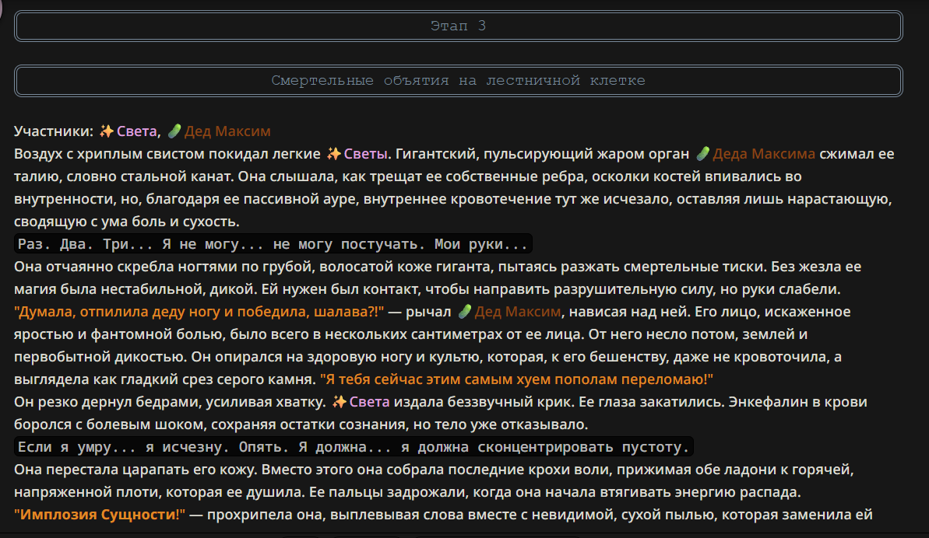Screen dimensions: 929x538
Task: Click the "Участники:" label
Action: [54, 131]
